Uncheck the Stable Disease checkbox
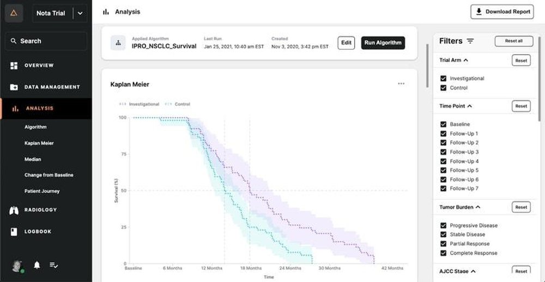The image size is (545, 282). [x=443, y=235]
